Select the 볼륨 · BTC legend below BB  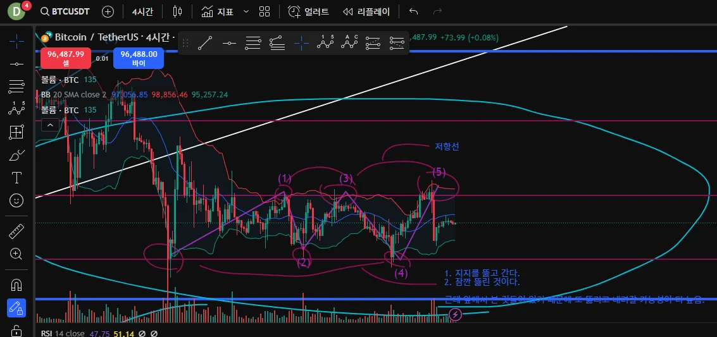60,110
